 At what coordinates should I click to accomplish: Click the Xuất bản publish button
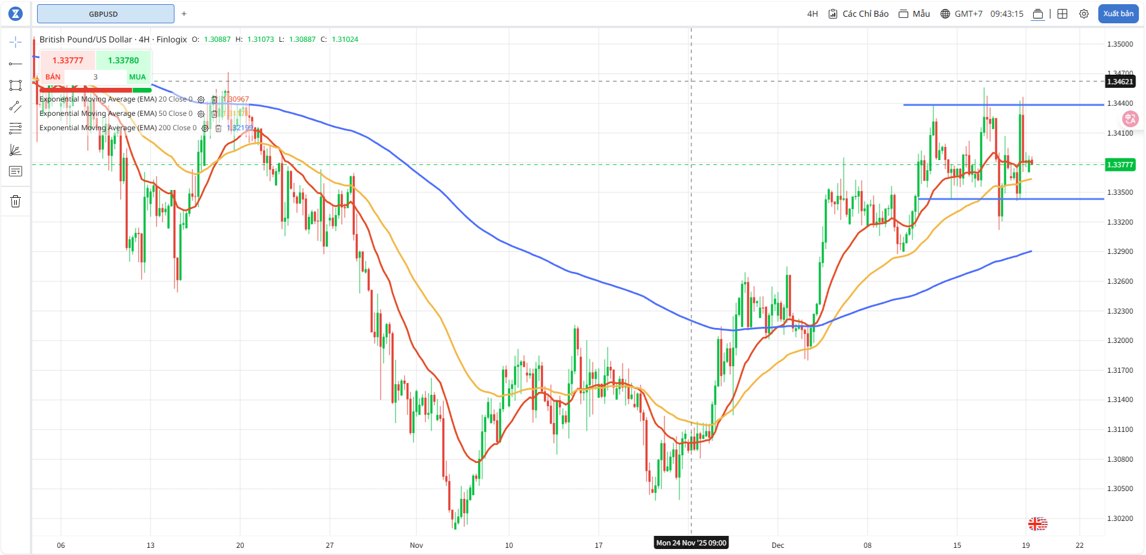point(1118,14)
